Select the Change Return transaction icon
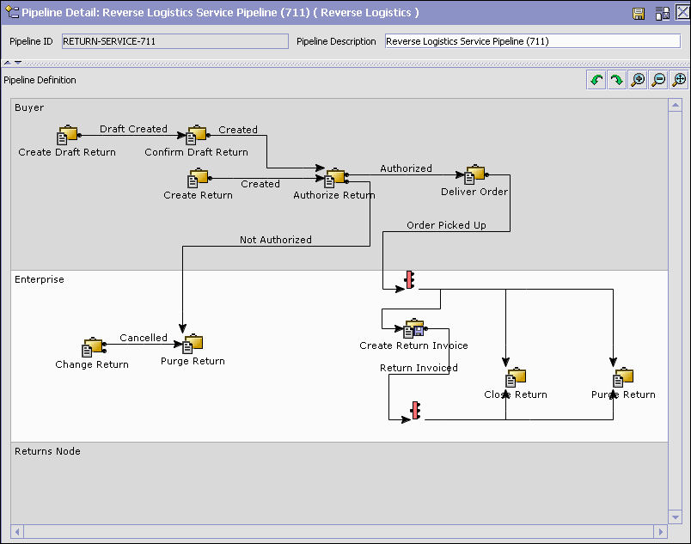 [93, 347]
